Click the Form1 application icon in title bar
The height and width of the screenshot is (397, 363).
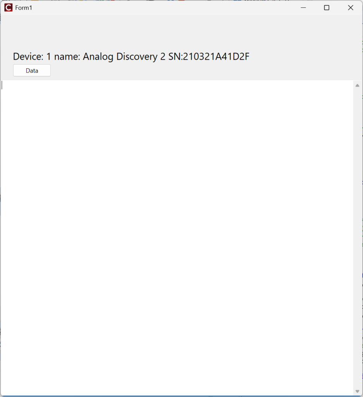8,8
